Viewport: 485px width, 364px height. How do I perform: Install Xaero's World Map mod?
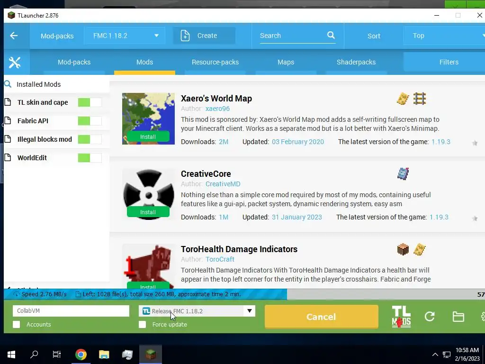[x=148, y=137]
